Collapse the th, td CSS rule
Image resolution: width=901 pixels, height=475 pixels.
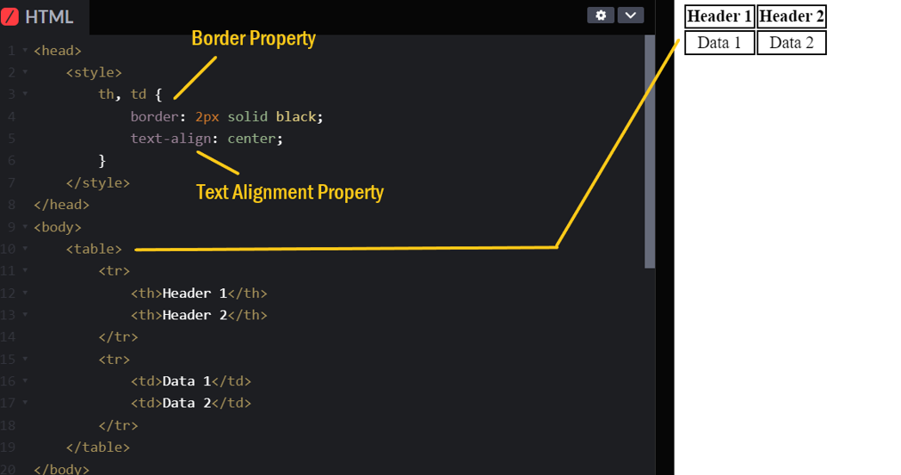click(x=25, y=95)
